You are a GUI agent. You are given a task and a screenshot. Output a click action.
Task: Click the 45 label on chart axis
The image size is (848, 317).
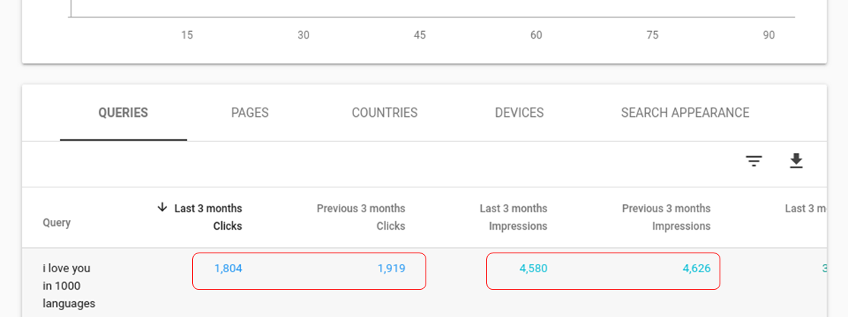click(419, 35)
